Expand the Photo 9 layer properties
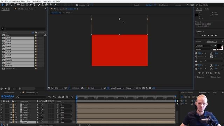 pyautogui.click(x=11, y=105)
